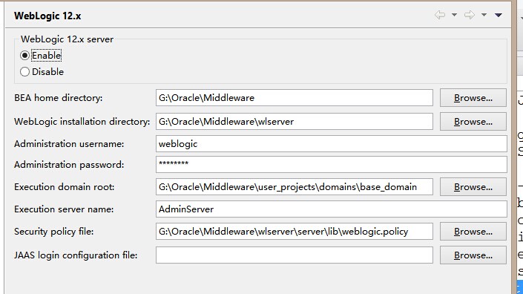
Task: Click the Administration username label
Action: (69, 144)
